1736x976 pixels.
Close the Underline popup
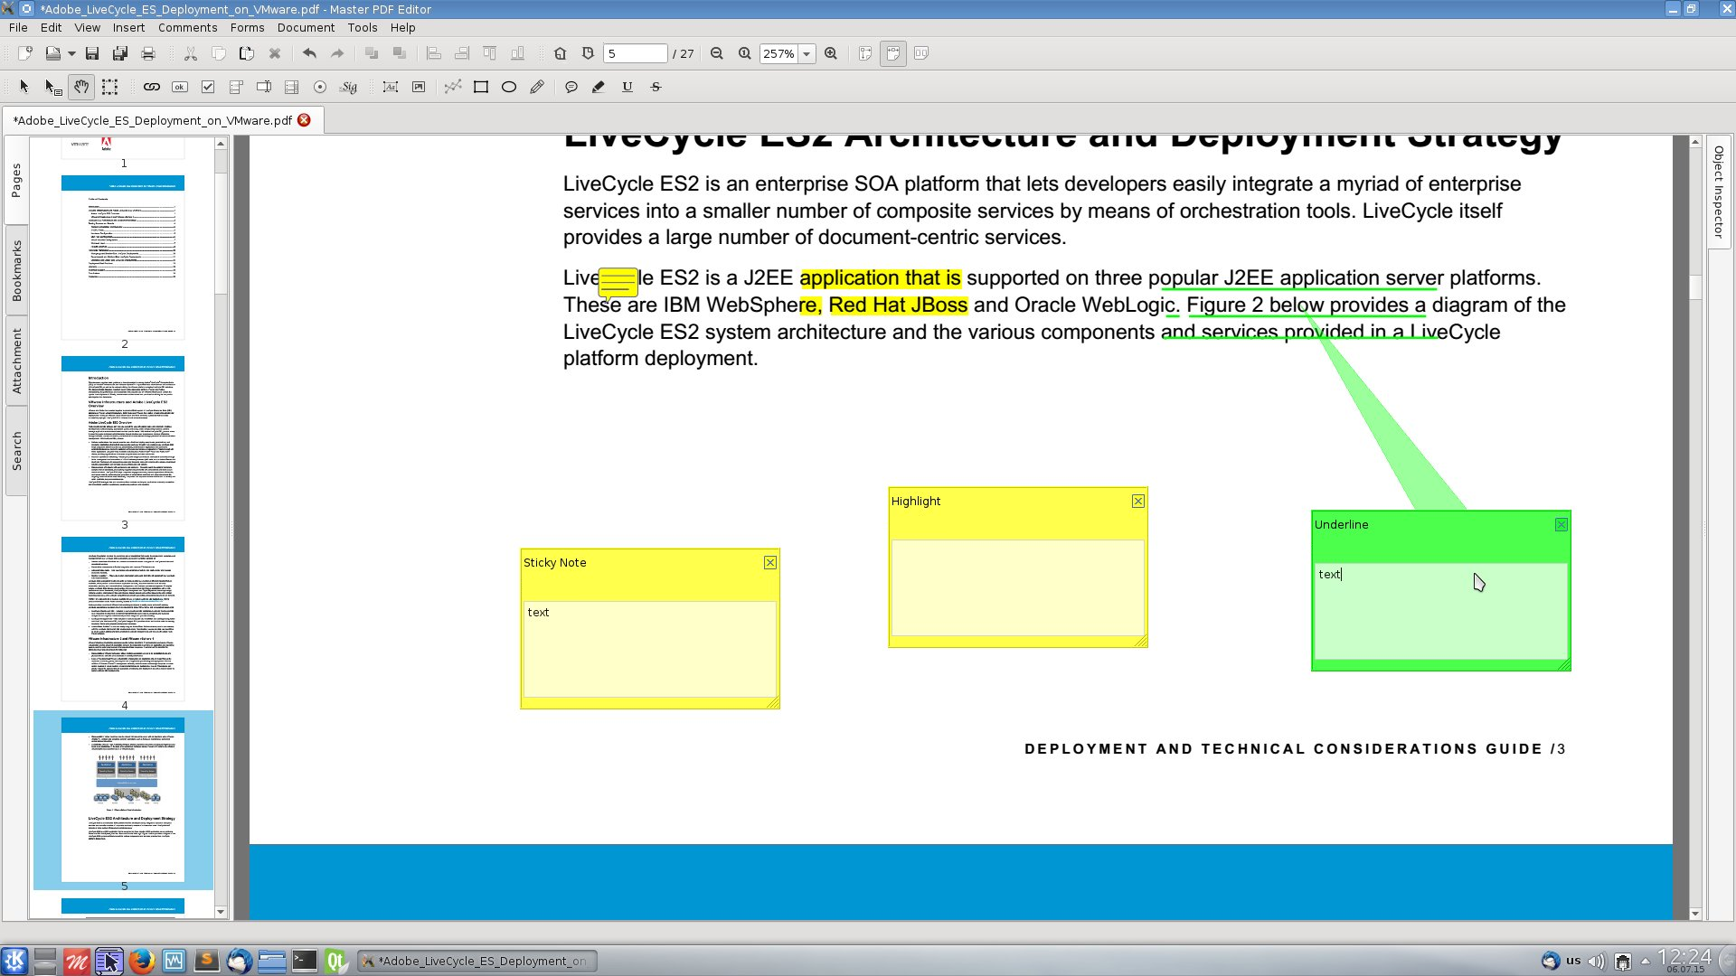1561,524
